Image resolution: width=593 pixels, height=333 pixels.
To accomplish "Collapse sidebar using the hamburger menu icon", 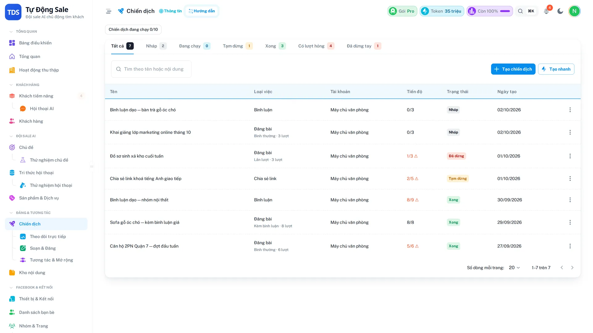I will click(x=108, y=11).
